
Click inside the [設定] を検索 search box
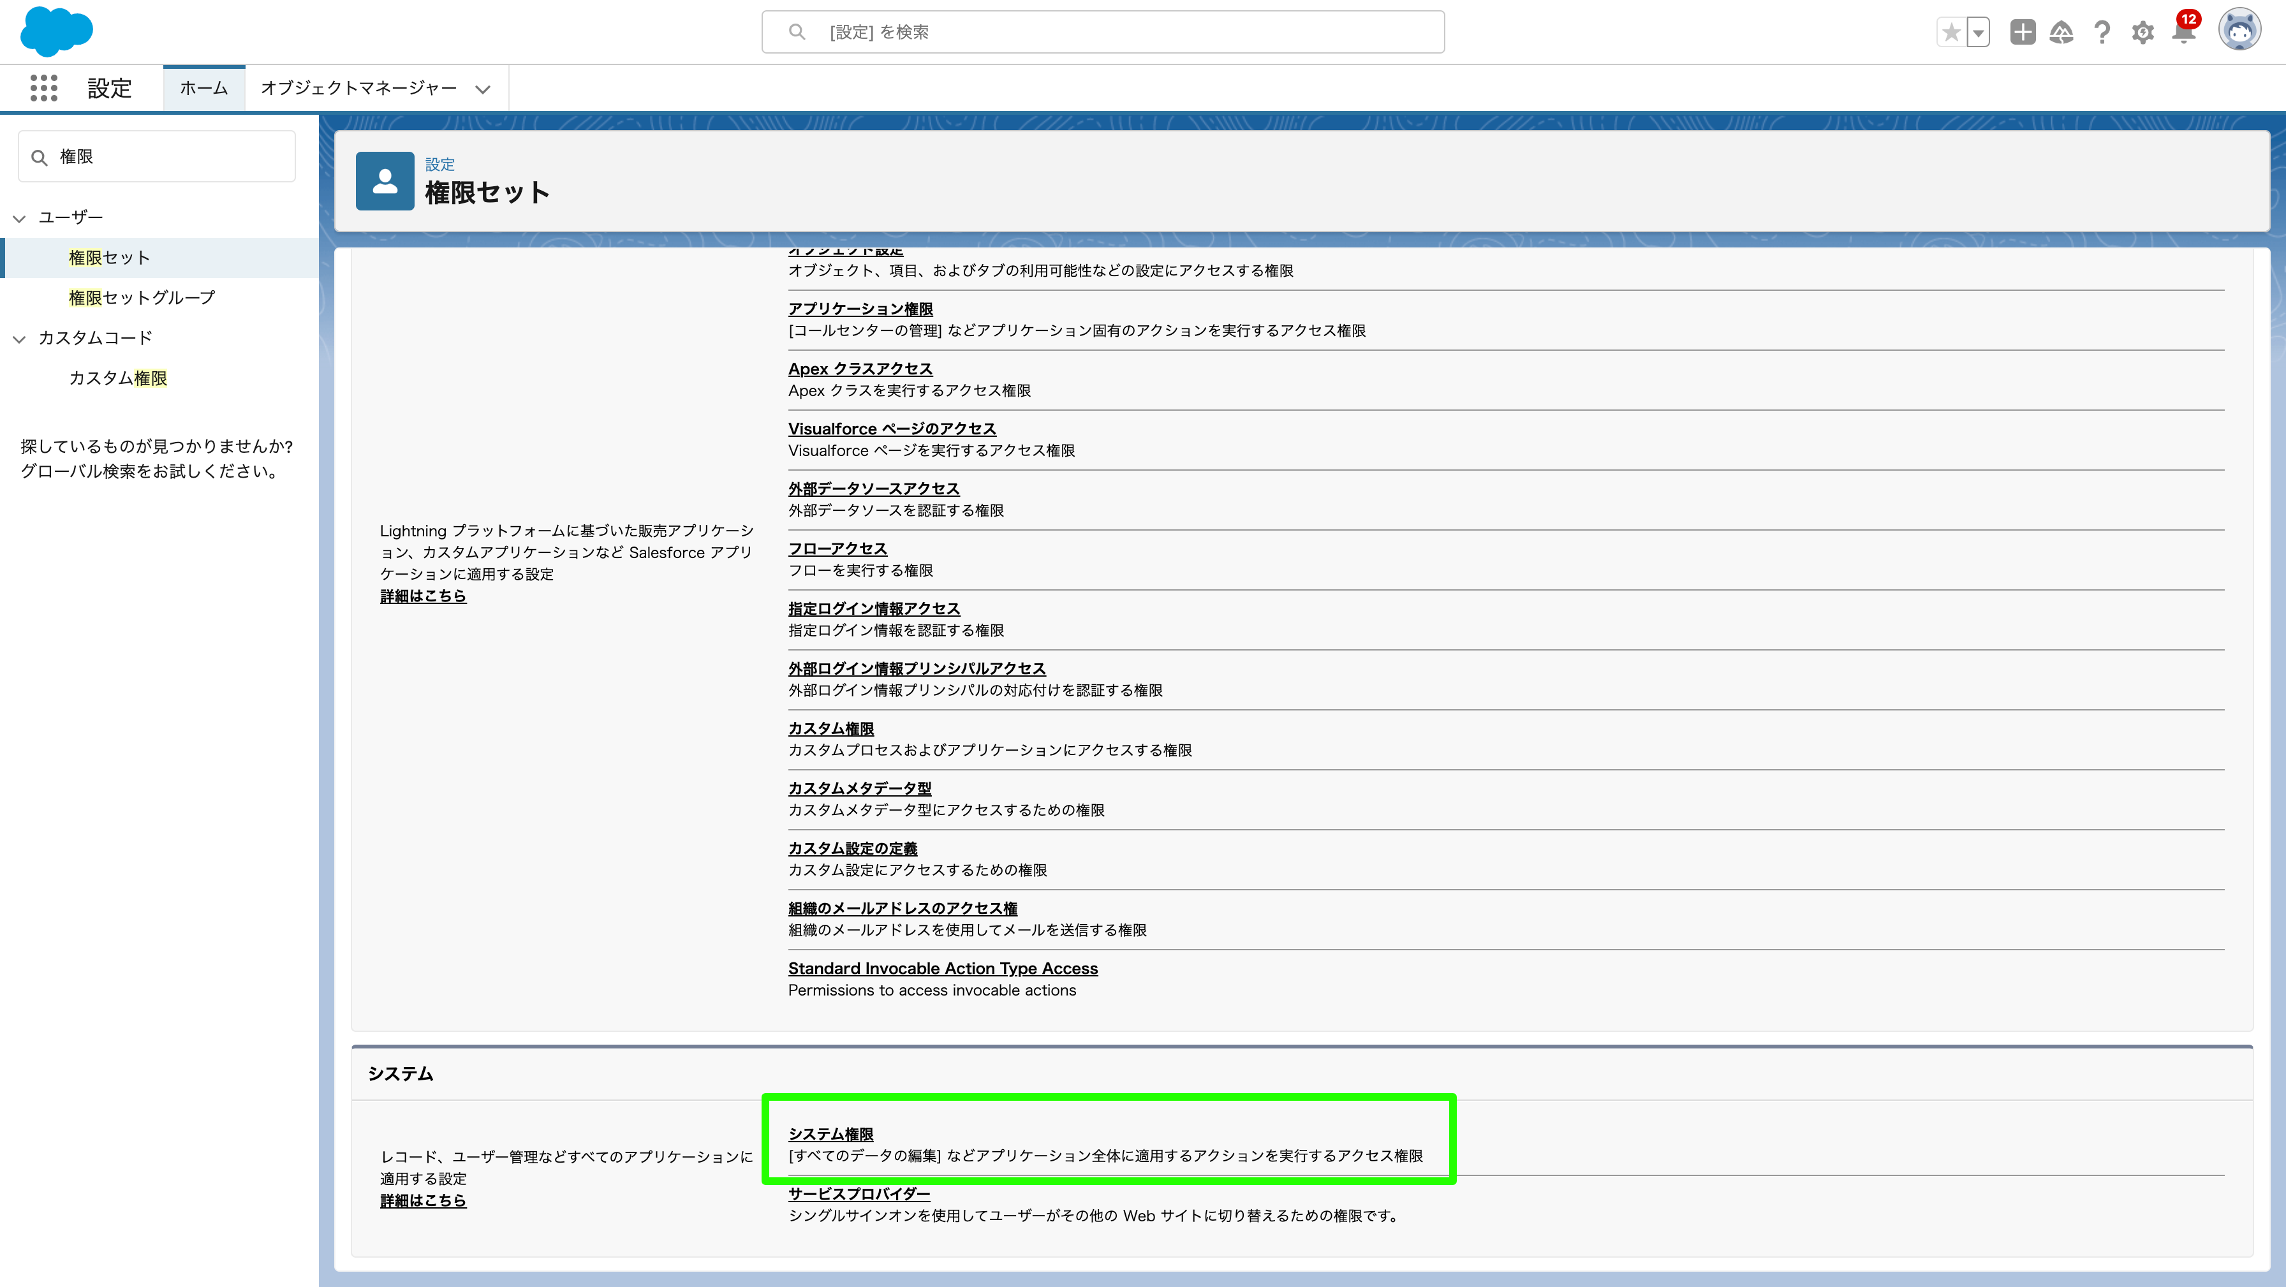pos(1103,31)
